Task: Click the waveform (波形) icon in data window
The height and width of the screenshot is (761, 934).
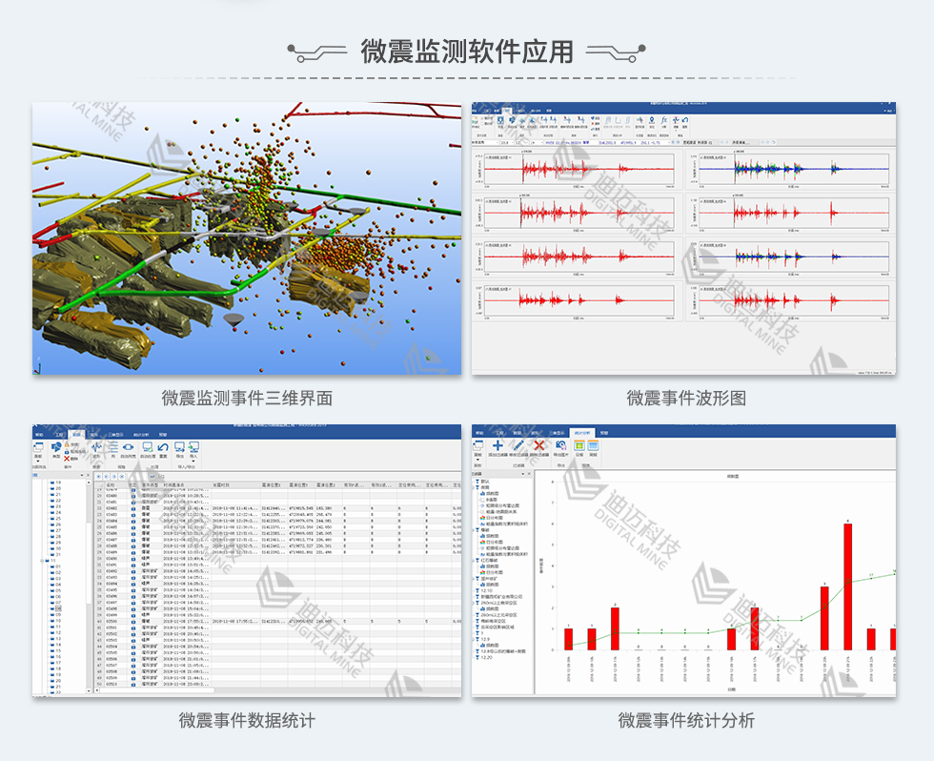Action: [x=97, y=447]
